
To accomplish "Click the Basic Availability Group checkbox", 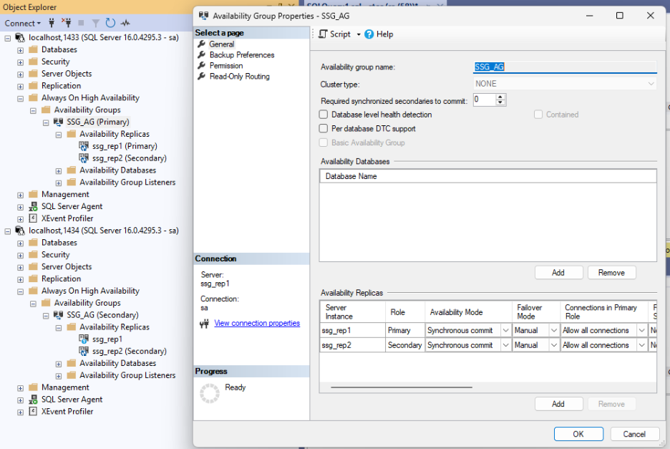I will pos(324,143).
